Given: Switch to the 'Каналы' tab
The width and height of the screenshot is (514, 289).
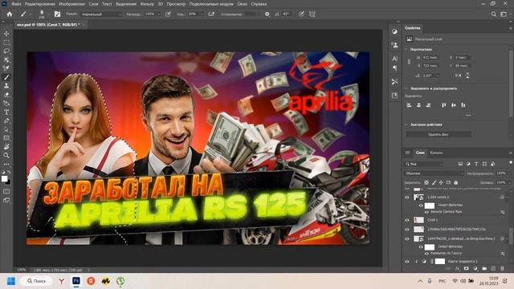Looking at the screenshot, I should (436, 153).
